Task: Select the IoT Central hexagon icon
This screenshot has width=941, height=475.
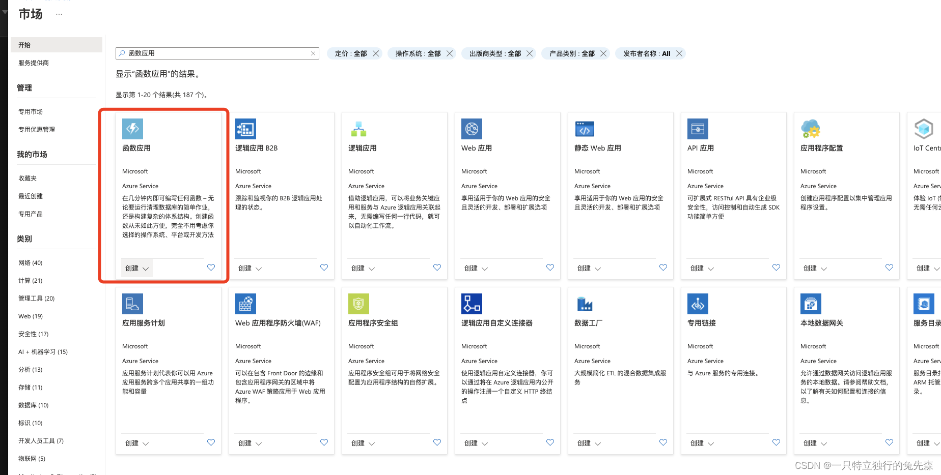Action: (x=924, y=129)
